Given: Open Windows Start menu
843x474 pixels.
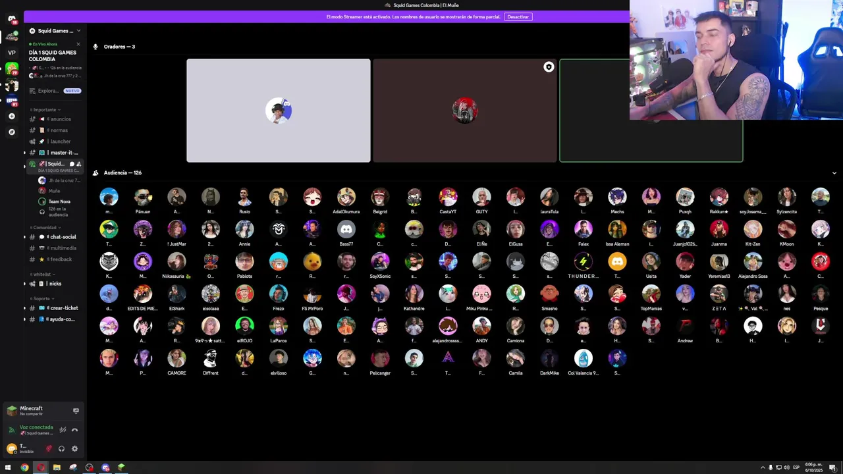Looking at the screenshot, I should [x=8, y=467].
